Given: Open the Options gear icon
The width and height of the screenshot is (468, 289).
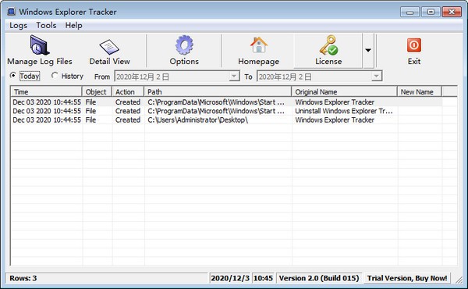Looking at the screenshot, I should coord(184,45).
